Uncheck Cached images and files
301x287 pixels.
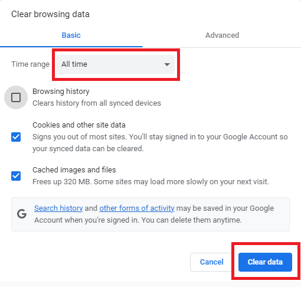(x=16, y=176)
